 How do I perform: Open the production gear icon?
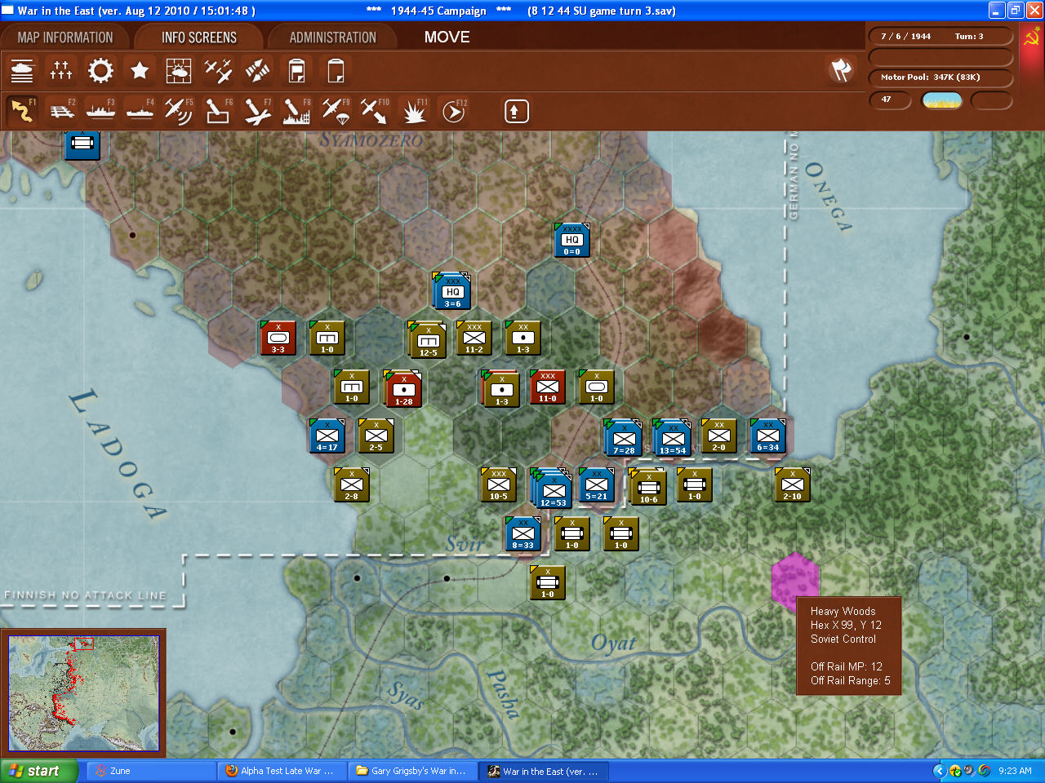100,71
